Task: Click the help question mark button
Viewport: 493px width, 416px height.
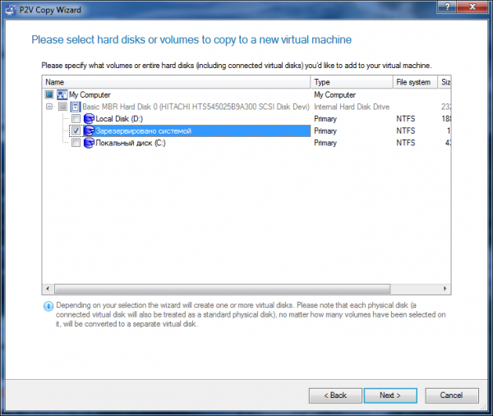Action: (447, 7)
